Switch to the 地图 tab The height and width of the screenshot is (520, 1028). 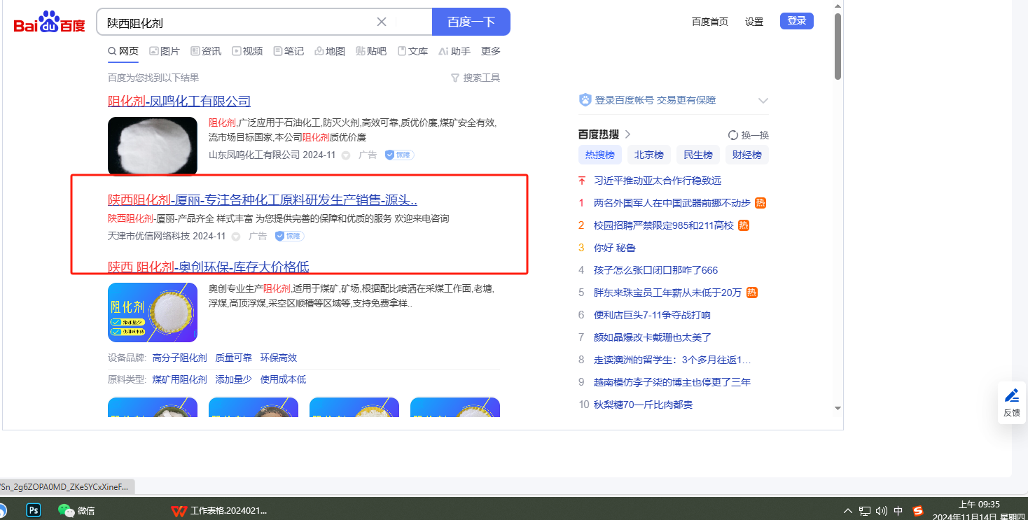click(x=330, y=51)
